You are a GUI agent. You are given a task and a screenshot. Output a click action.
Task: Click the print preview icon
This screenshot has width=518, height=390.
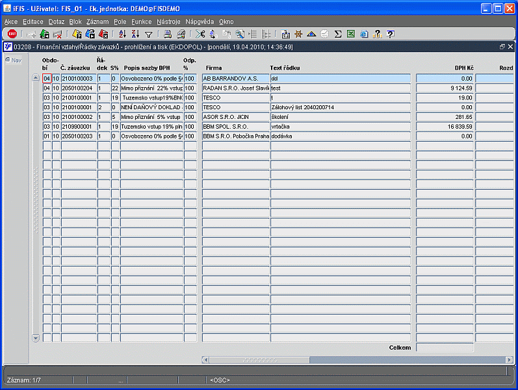(181, 34)
